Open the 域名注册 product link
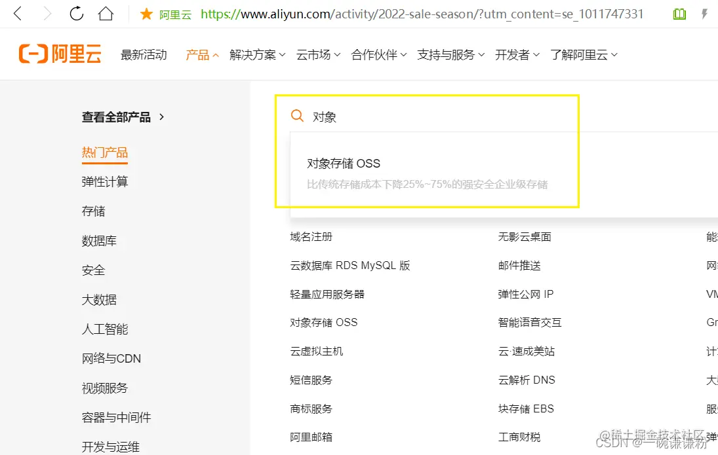 311,236
